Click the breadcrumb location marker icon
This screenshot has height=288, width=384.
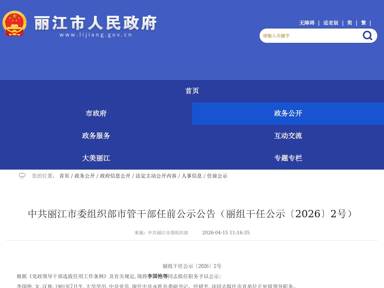pos(22,176)
